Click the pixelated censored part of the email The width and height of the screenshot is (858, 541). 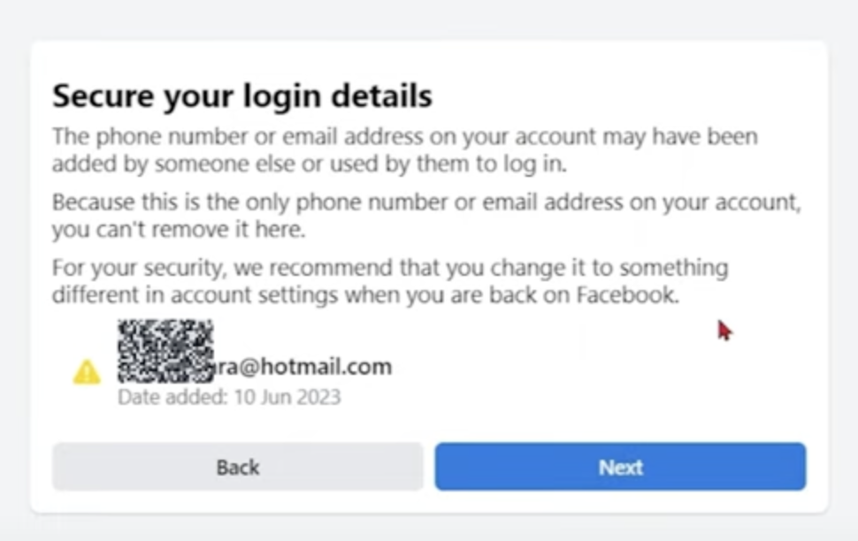coord(165,351)
